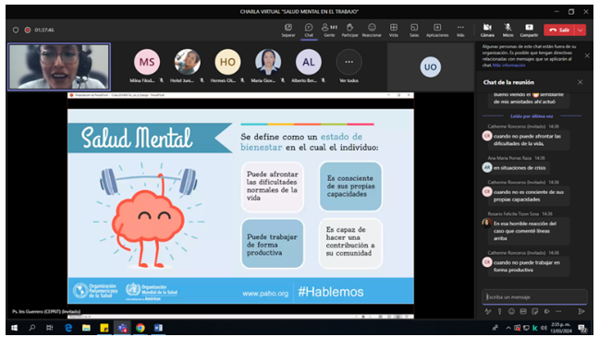Click Maria Giov... participant photo

coord(268,62)
